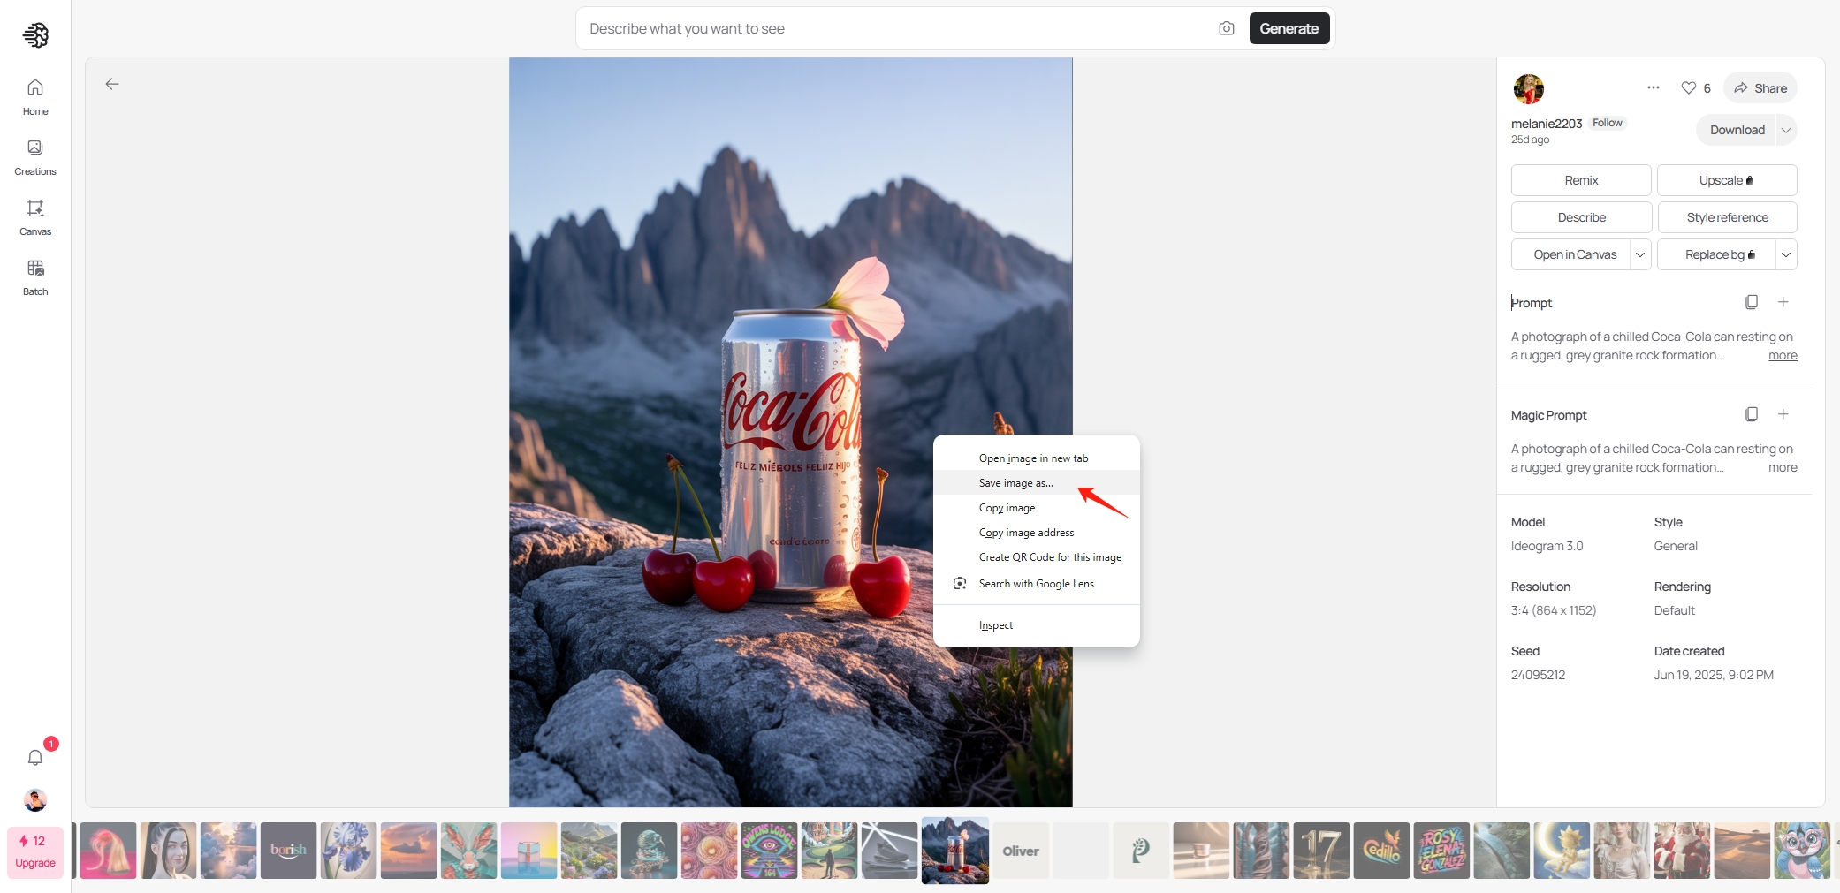Open Creations in sidebar
Viewport: 1840px width, 893px height.
click(35, 157)
